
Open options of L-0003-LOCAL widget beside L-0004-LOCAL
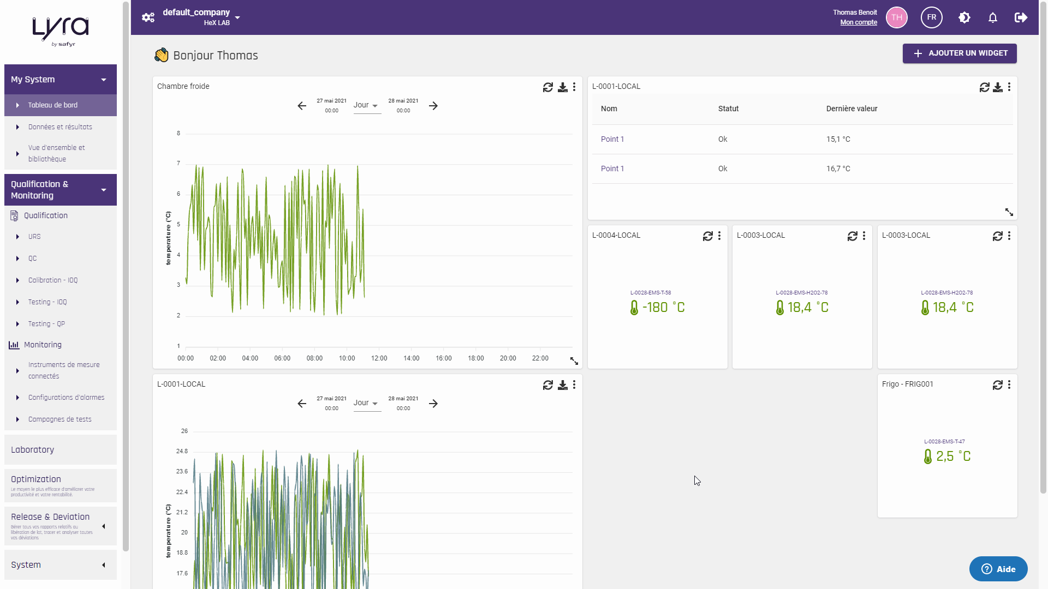tap(864, 236)
